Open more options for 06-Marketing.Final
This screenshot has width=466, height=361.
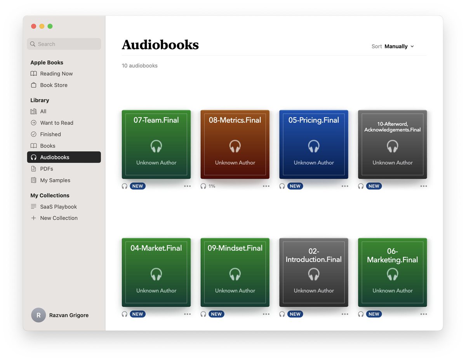(x=424, y=314)
